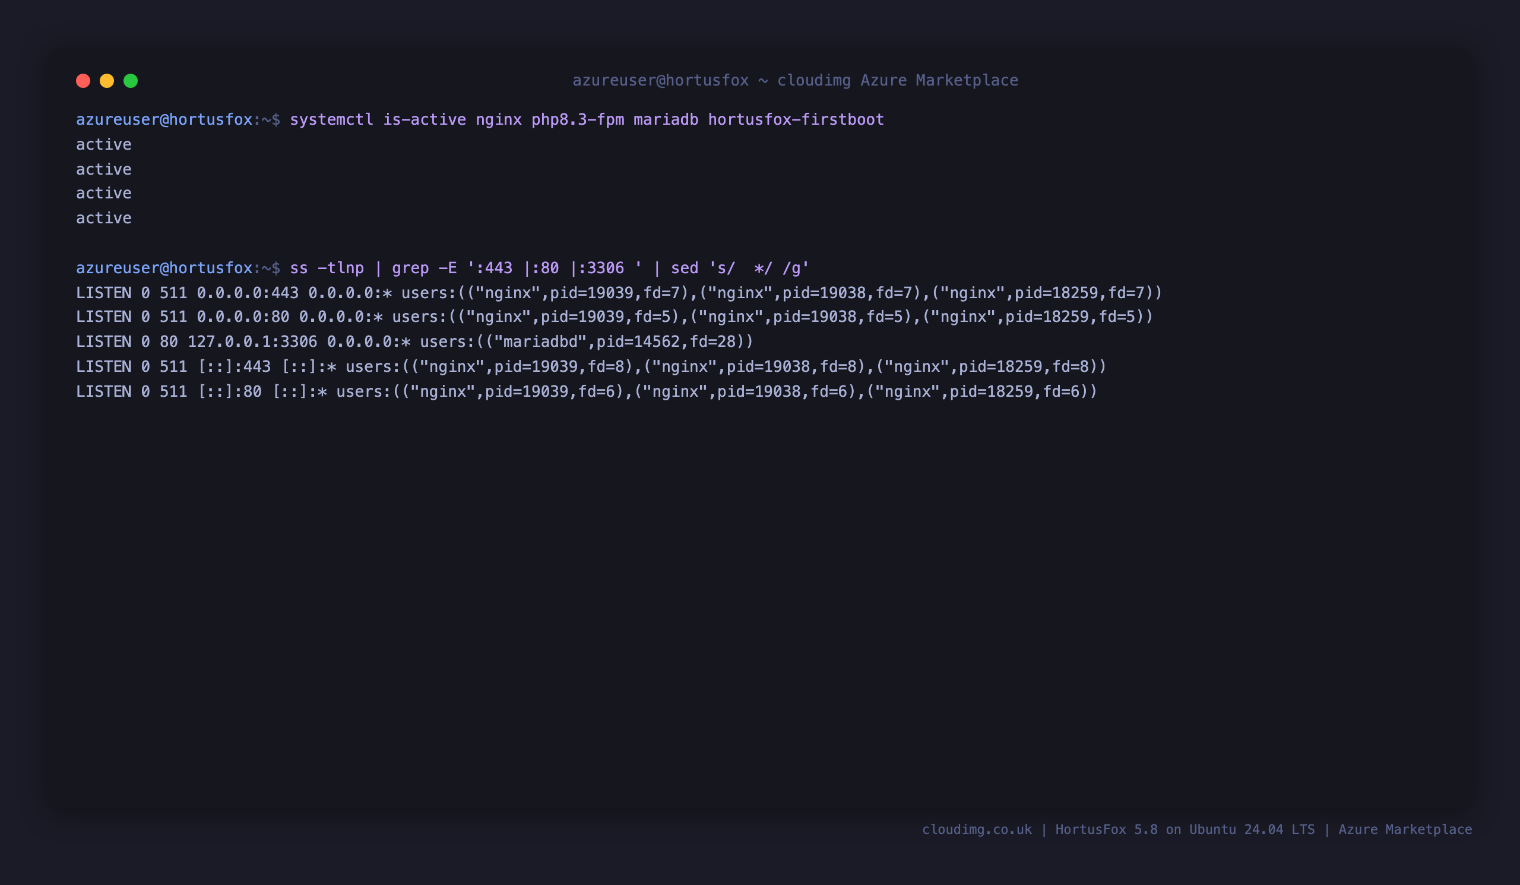Image resolution: width=1520 pixels, height=885 pixels.
Task: Click the LISTEN line for [::]:443
Action: (591, 367)
